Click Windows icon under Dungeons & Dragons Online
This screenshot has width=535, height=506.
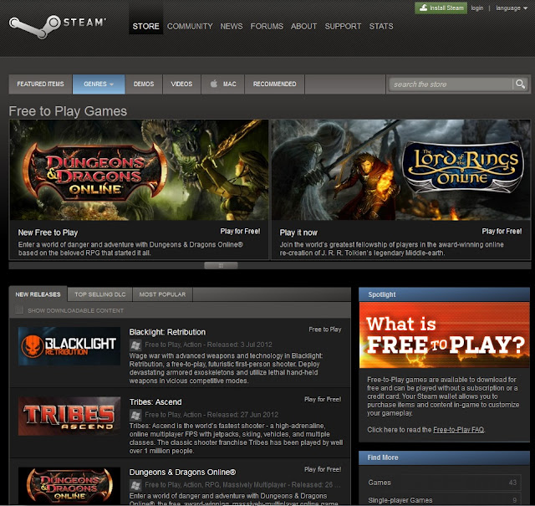pos(135,485)
